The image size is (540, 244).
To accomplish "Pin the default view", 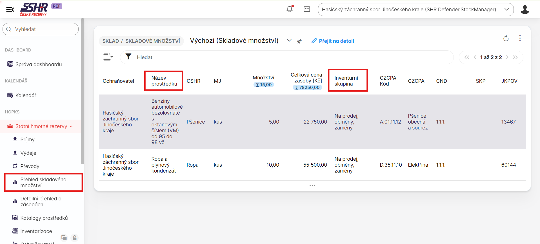I will pyautogui.click(x=299, y=41).
